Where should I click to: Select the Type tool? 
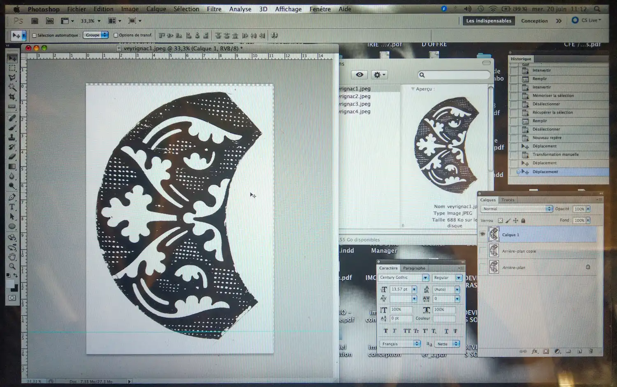coord(12,207)
